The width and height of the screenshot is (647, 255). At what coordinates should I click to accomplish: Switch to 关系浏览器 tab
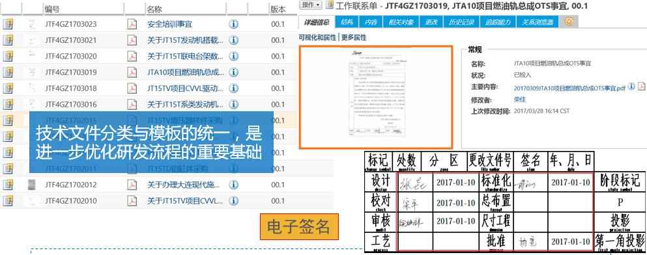(538, 22)
